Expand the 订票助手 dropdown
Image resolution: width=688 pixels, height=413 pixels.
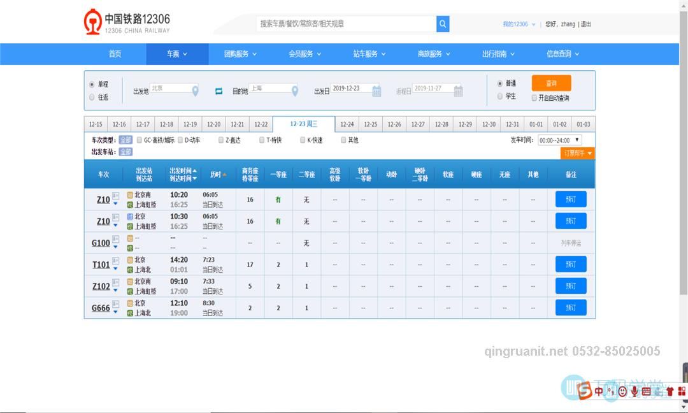pyautogui.click(x=576, y=153)
